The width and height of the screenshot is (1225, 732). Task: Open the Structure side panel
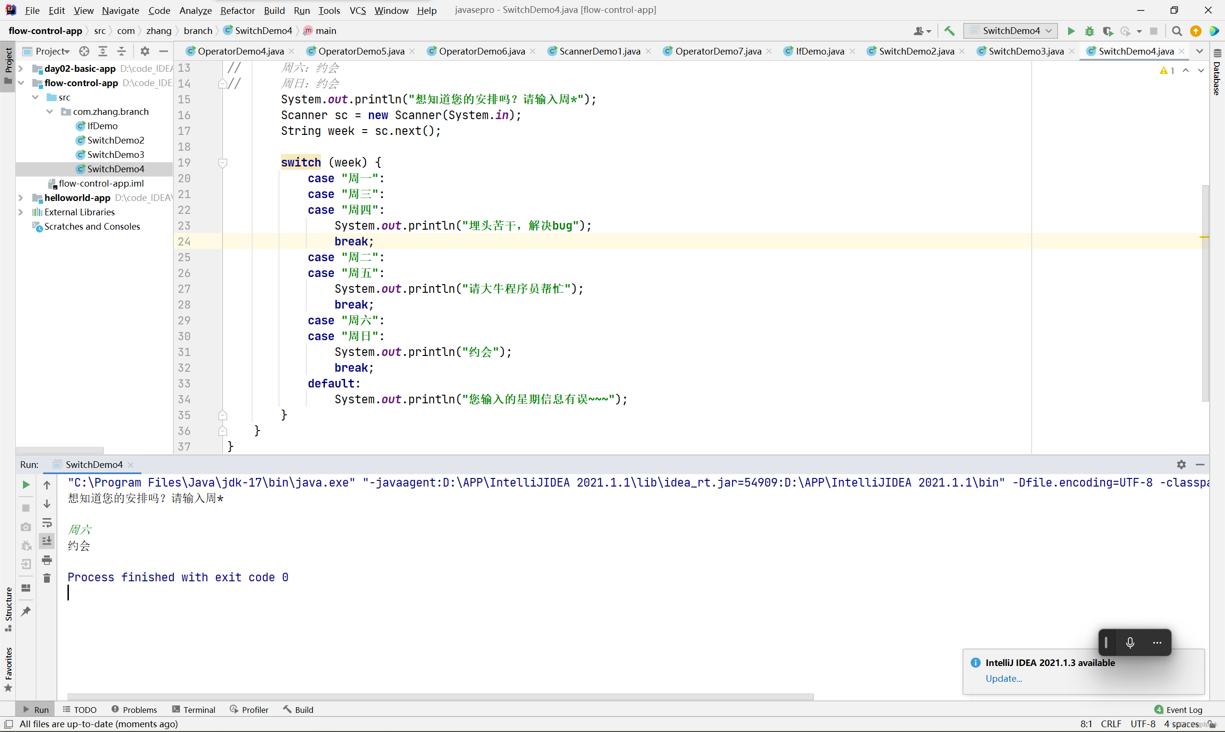9,609
